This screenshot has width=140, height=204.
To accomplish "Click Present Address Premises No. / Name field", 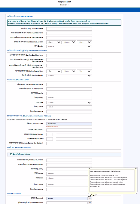I will 69,85.
